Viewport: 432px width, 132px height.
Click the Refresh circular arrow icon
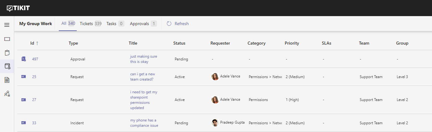coord(169,24)
